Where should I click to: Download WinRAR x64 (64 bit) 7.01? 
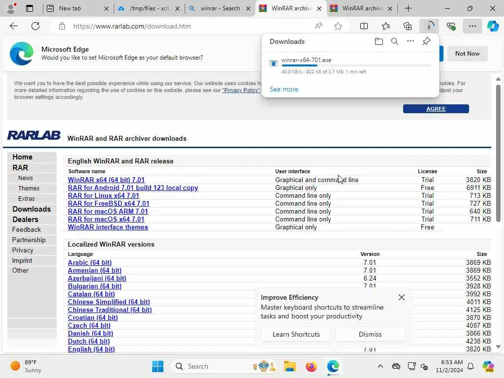click(x=106, y=180)
